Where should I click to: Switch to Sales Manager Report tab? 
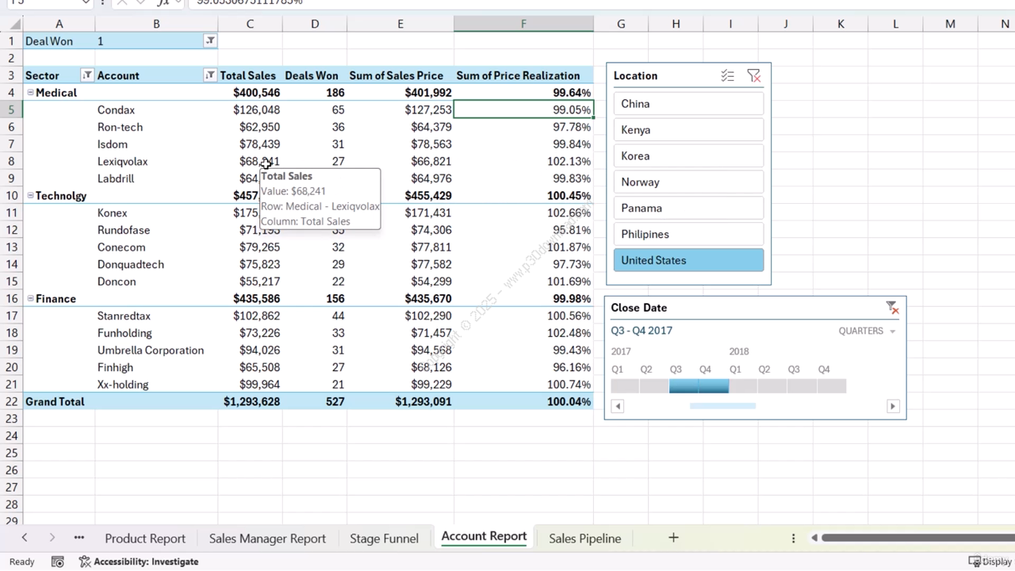tap(267, 538)
